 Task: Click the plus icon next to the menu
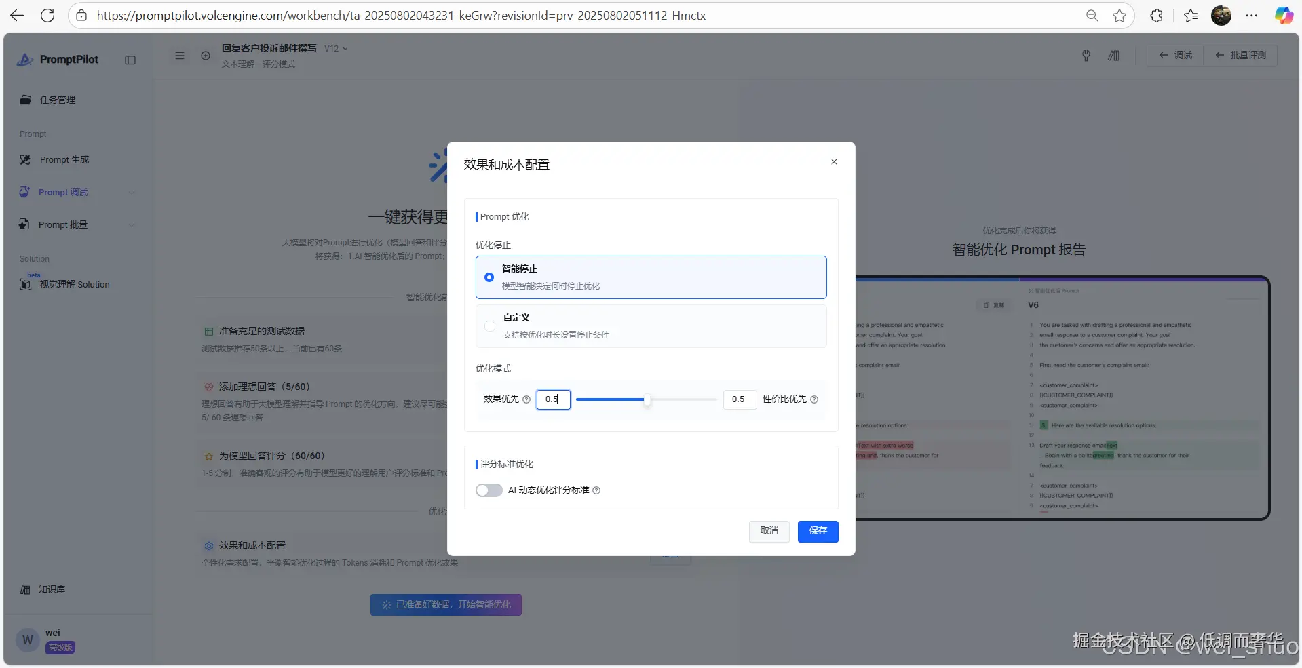coord(206,56)
